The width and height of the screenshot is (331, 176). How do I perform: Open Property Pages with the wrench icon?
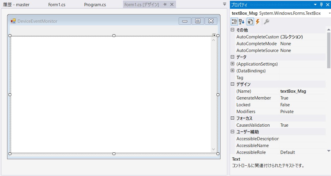[266, 22]
